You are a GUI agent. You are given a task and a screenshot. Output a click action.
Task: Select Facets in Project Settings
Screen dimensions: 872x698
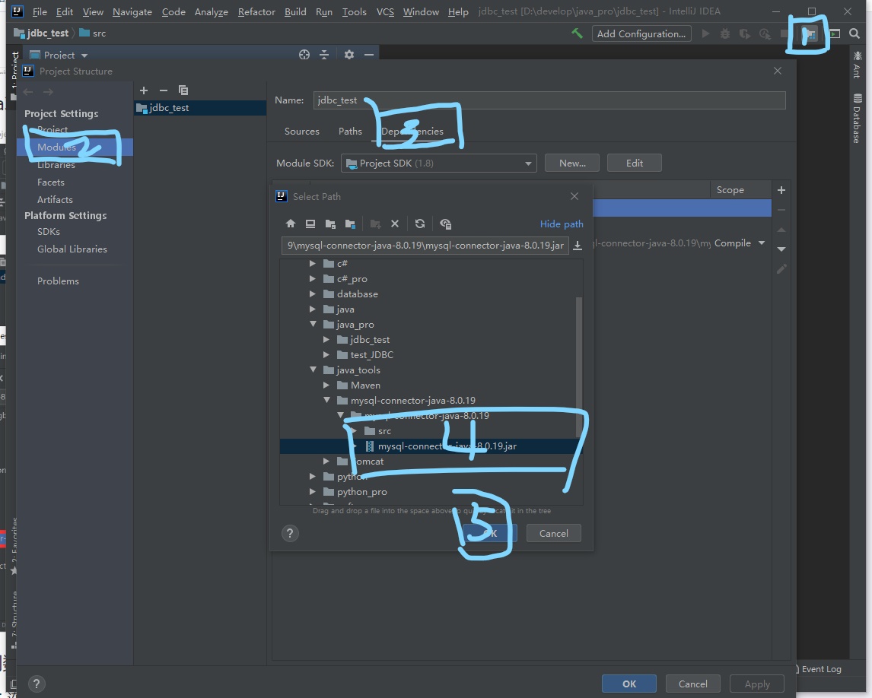point(51,182)
